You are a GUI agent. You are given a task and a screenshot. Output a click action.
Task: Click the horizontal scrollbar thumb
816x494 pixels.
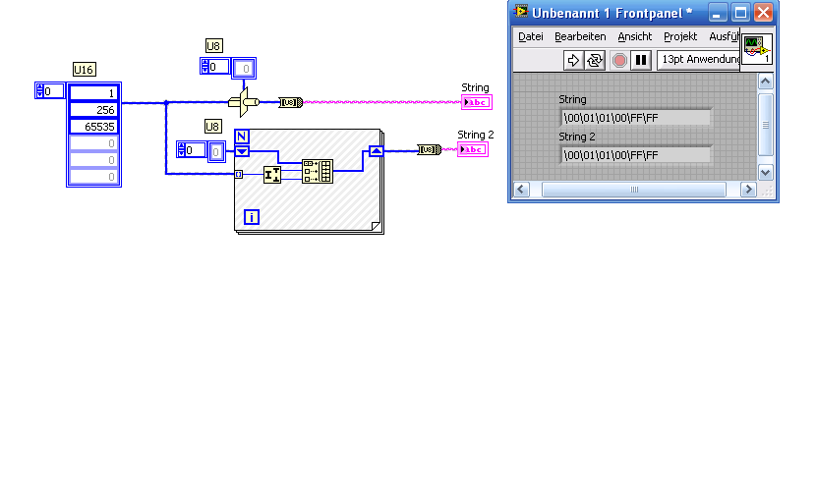pyautogui.click(x=633, y=190)
